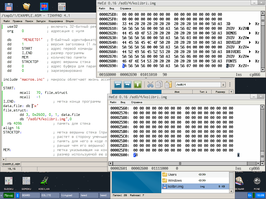Select the EXAMPLE.ASM tab in Tinypad
Image resolution: width=266 pixels, height=199 pixels.
[11, 164]
